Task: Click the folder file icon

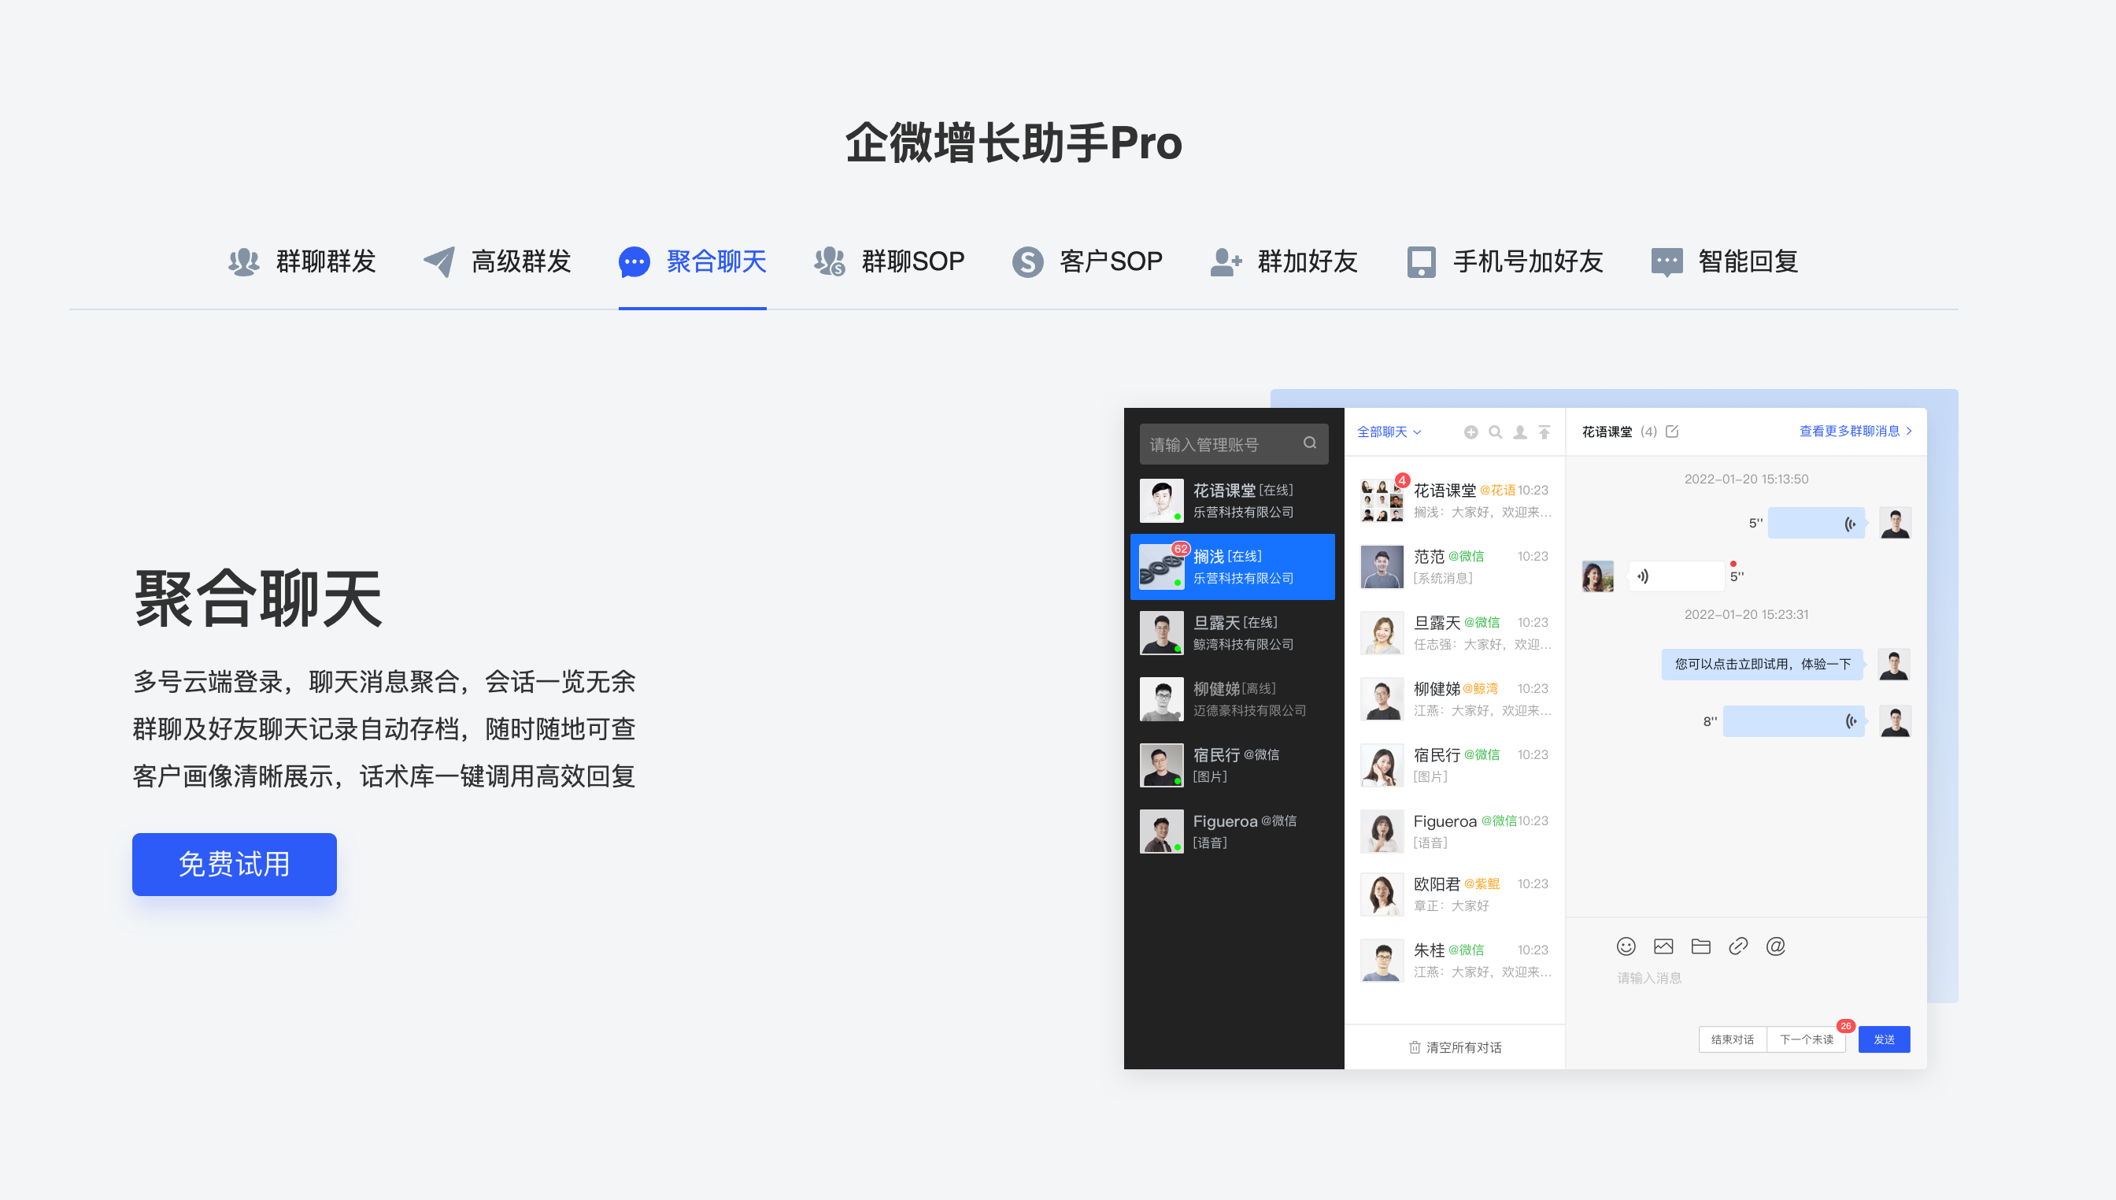Action: (x=1700, y=946)
